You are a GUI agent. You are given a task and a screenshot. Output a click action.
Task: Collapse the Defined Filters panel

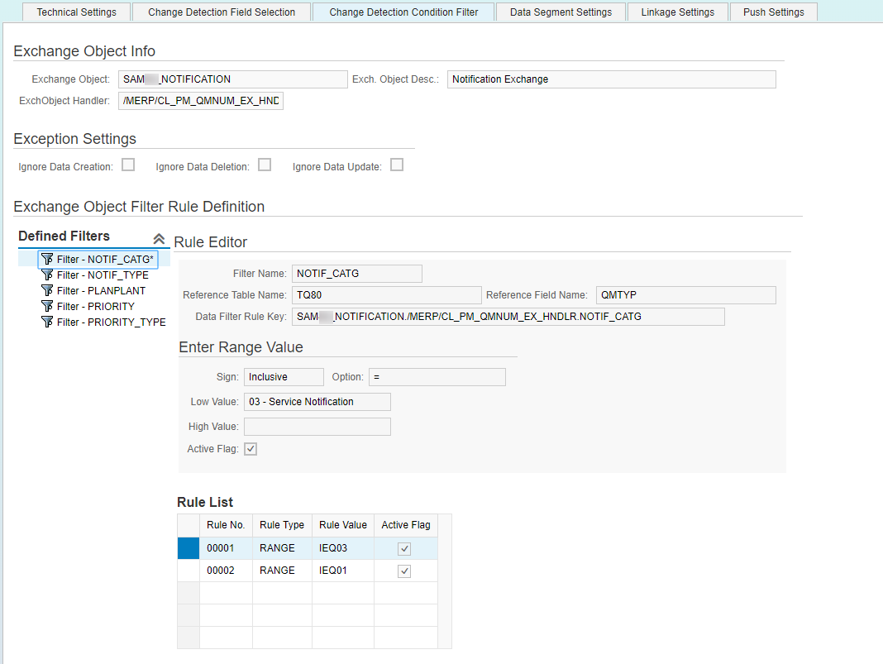(x=159, y=238)
